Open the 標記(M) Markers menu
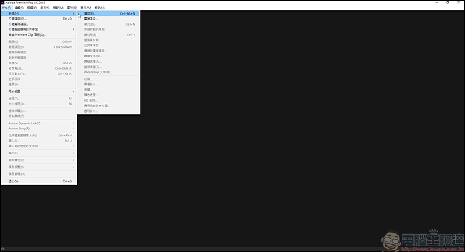 point(59,8)
